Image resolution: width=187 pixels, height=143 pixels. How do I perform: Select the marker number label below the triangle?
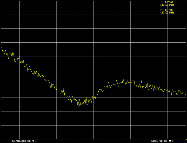79,106
